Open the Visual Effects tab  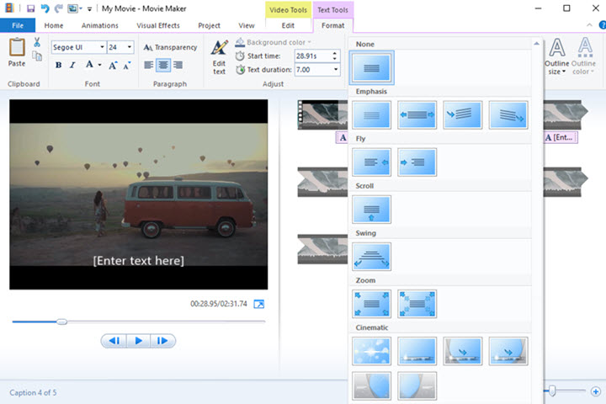point(158,26)
